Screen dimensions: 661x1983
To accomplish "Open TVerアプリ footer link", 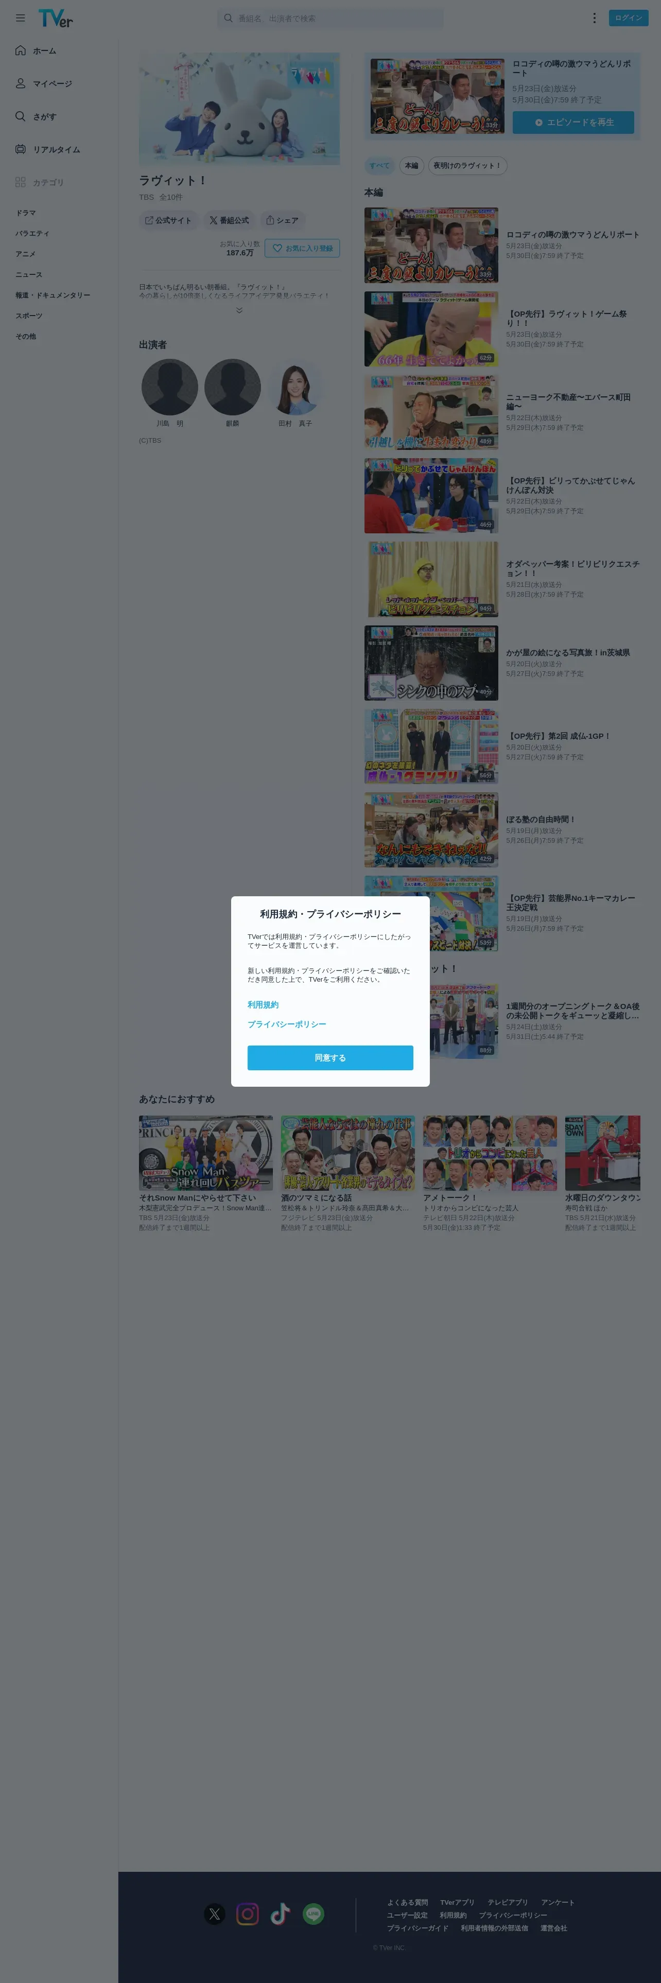I will [x=457, y=1902].
